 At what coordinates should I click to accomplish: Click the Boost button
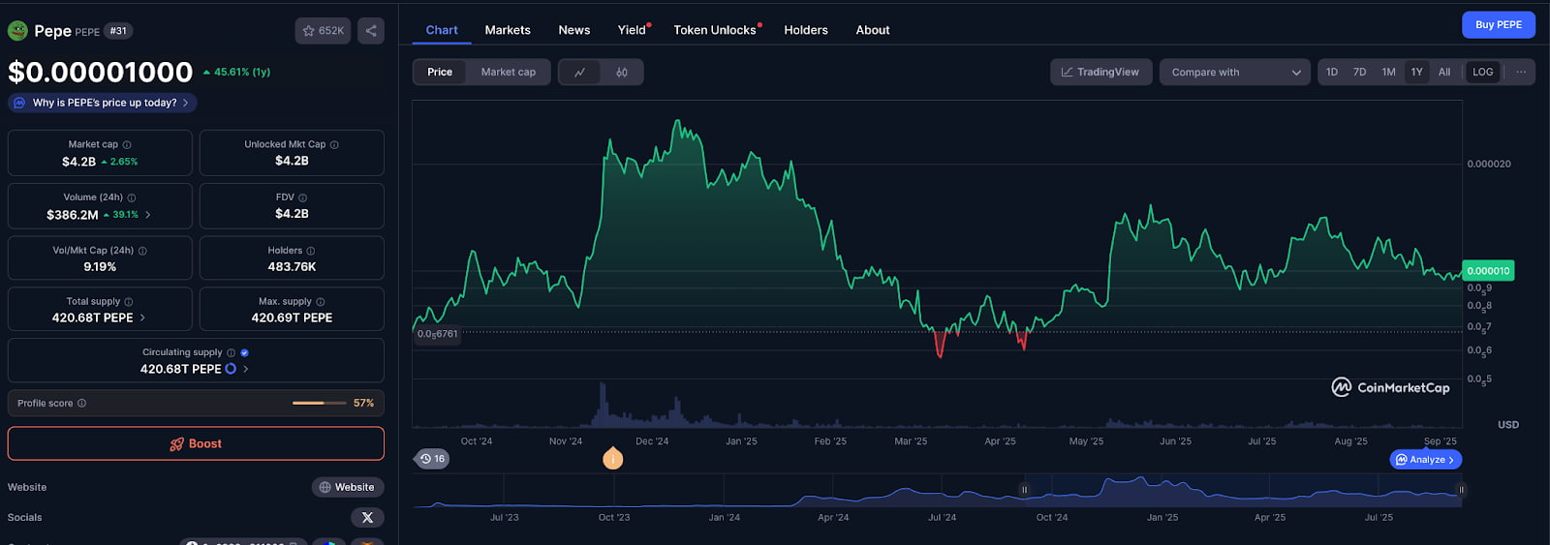pyautogui.click(x=196, y=443)
